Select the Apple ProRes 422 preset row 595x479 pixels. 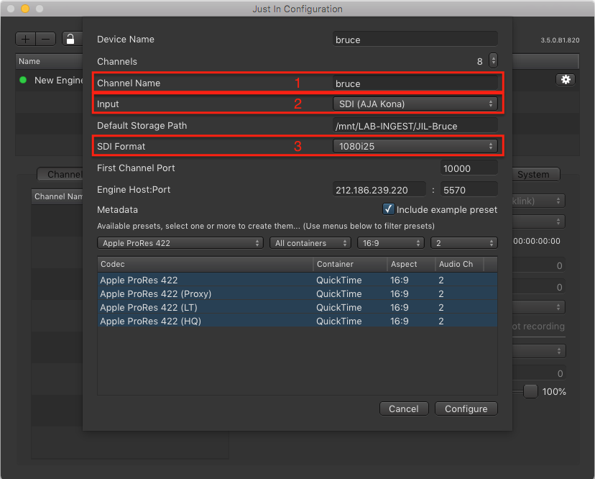point(297,280)
